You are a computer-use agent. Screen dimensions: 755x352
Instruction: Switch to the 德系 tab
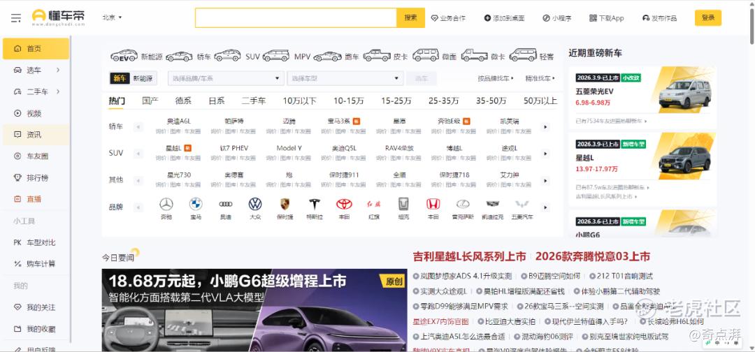[x=183, y=101]
